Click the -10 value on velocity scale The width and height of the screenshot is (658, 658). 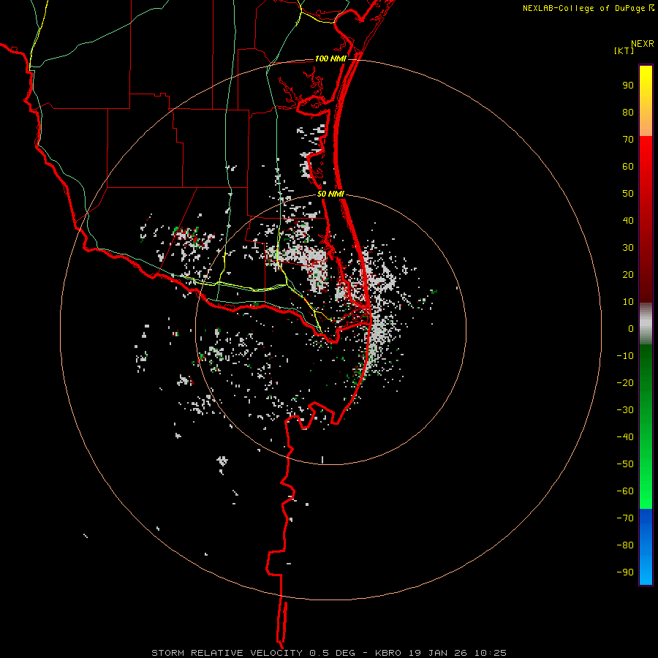coord(625,356)
